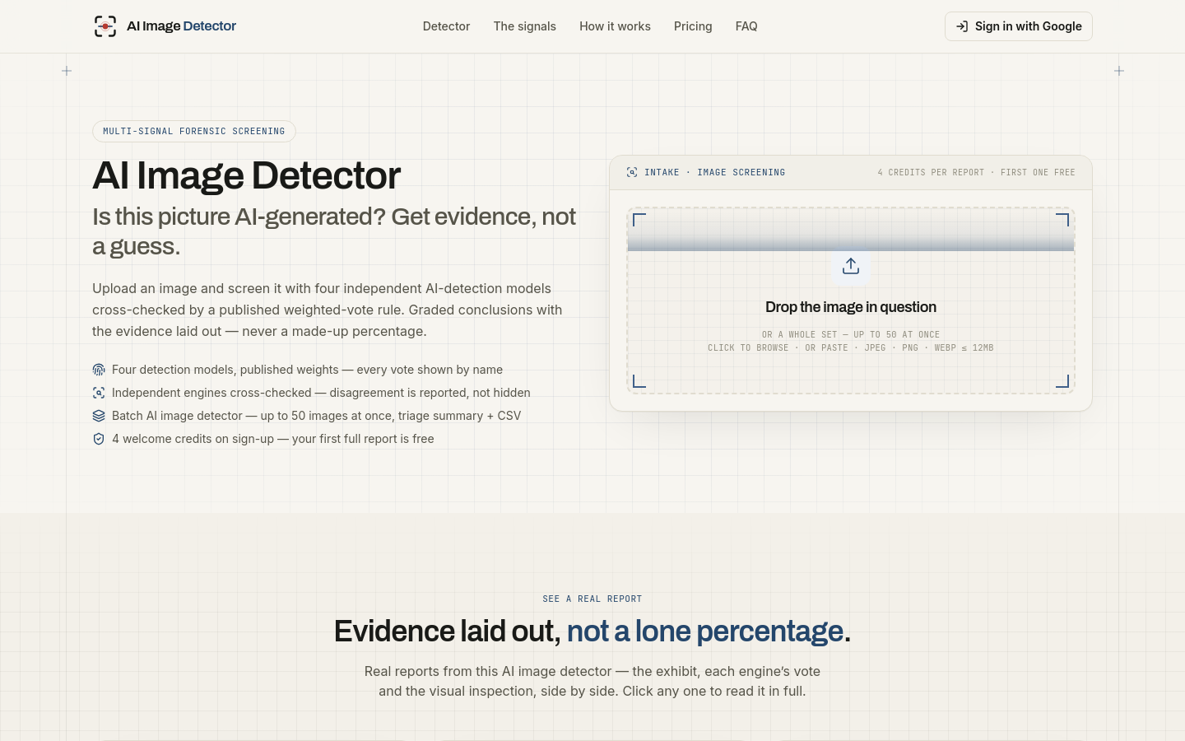Viewport: 1185px width, 741px height.
Task: Click 'Click to browse · or paste' text
Action: click(x=778, y=348)
